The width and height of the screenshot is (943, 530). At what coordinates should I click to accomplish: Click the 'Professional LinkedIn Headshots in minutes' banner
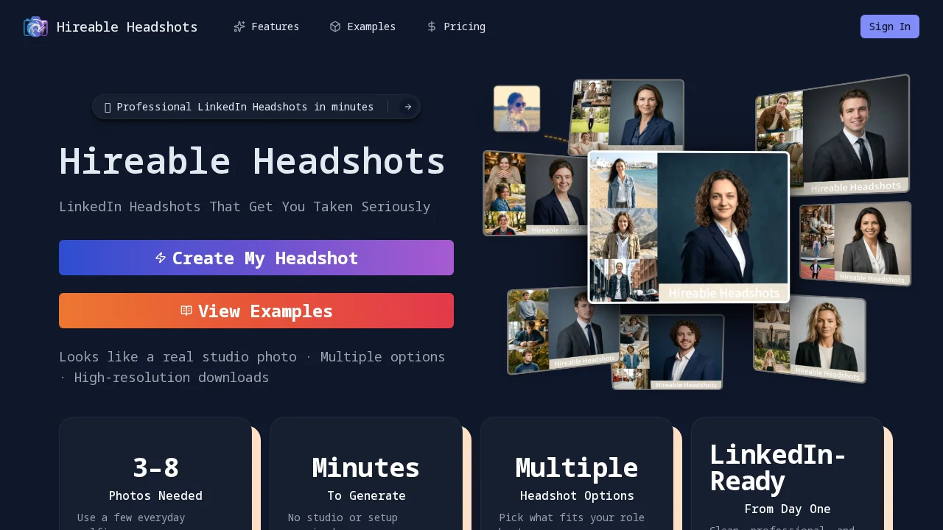point(256,107)
